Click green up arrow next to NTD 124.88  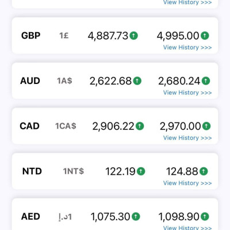[x=204, y=171]
